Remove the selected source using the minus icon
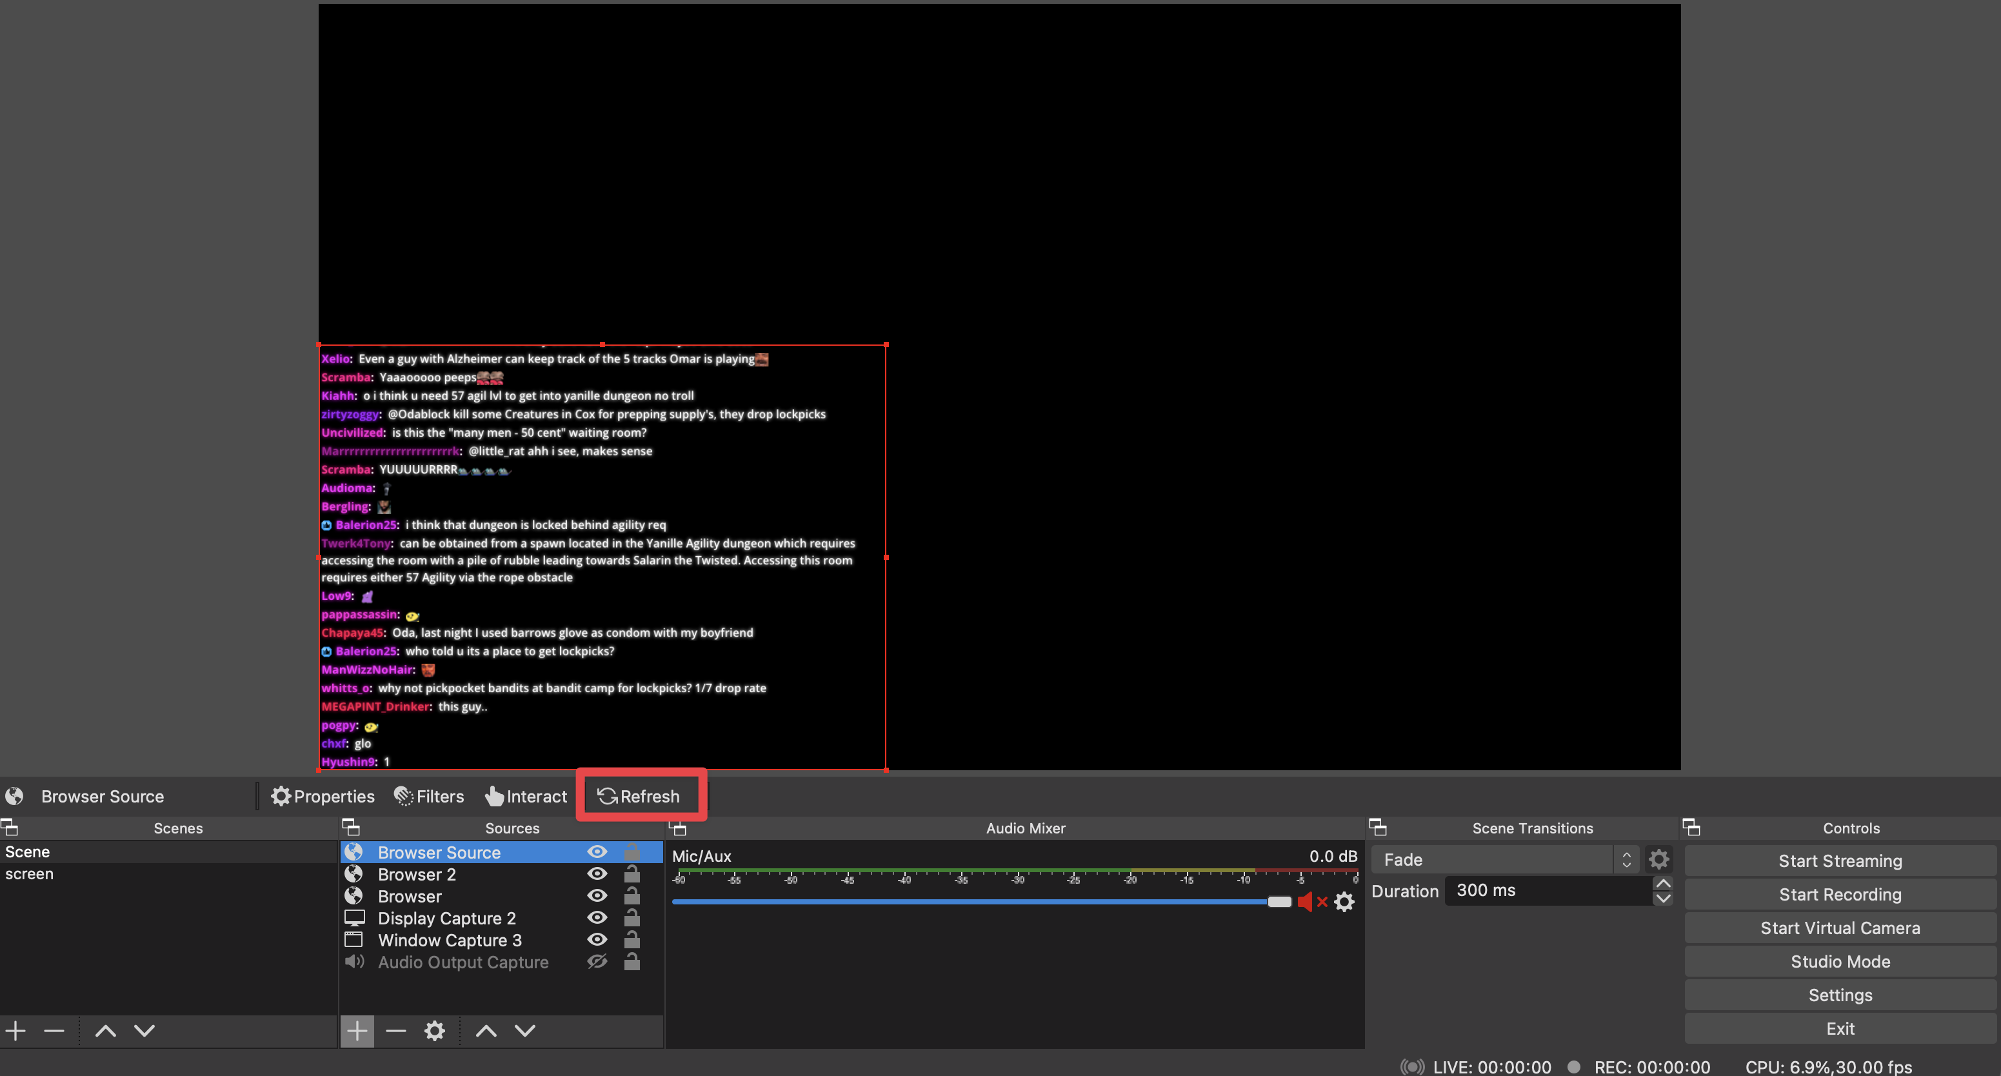 pyautogui.click(x=395, y=1030)
